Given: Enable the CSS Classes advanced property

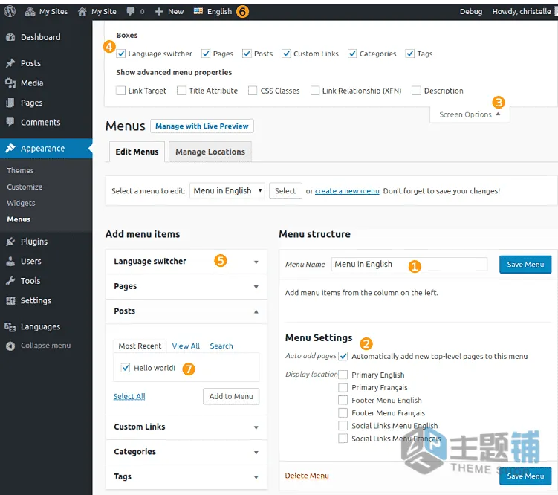Looking at the screenshot, I should (x=253, y=91).
